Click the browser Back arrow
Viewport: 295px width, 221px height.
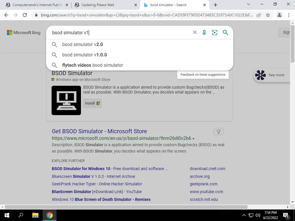click(x=6, y=15)
